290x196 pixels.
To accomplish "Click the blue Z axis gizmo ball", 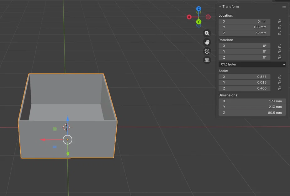I will [x=199, y=9].
